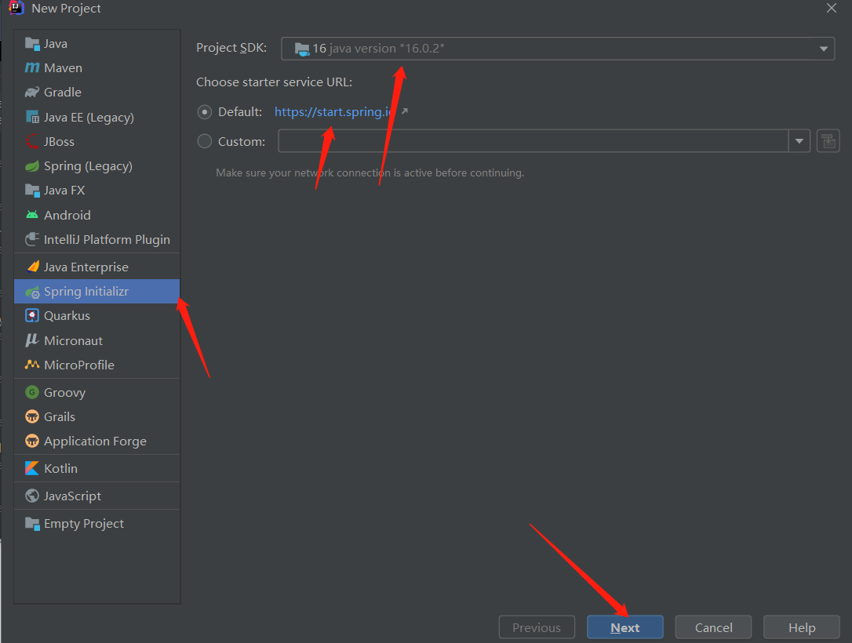Select Grails project type
The image size is (852, 643).
click(96, 416)
